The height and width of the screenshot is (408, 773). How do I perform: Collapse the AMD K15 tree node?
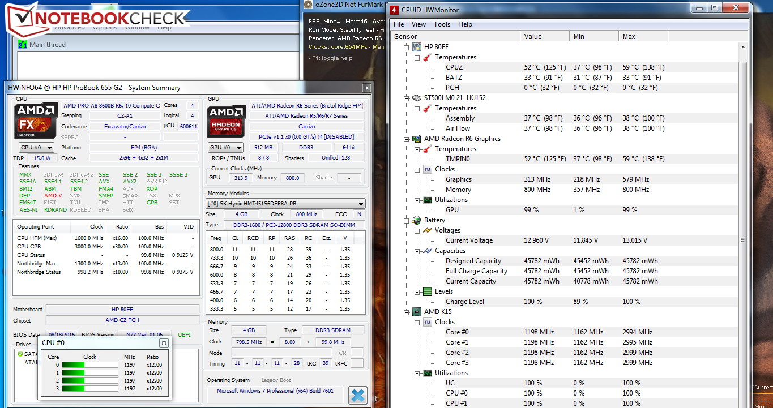pos(407,312)
